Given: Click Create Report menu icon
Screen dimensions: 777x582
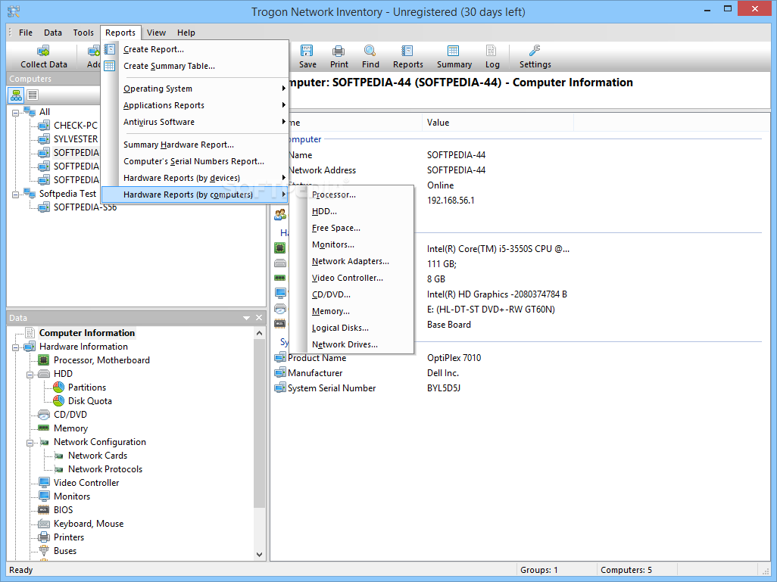Looking at the screenshot, I should point(110,49).
